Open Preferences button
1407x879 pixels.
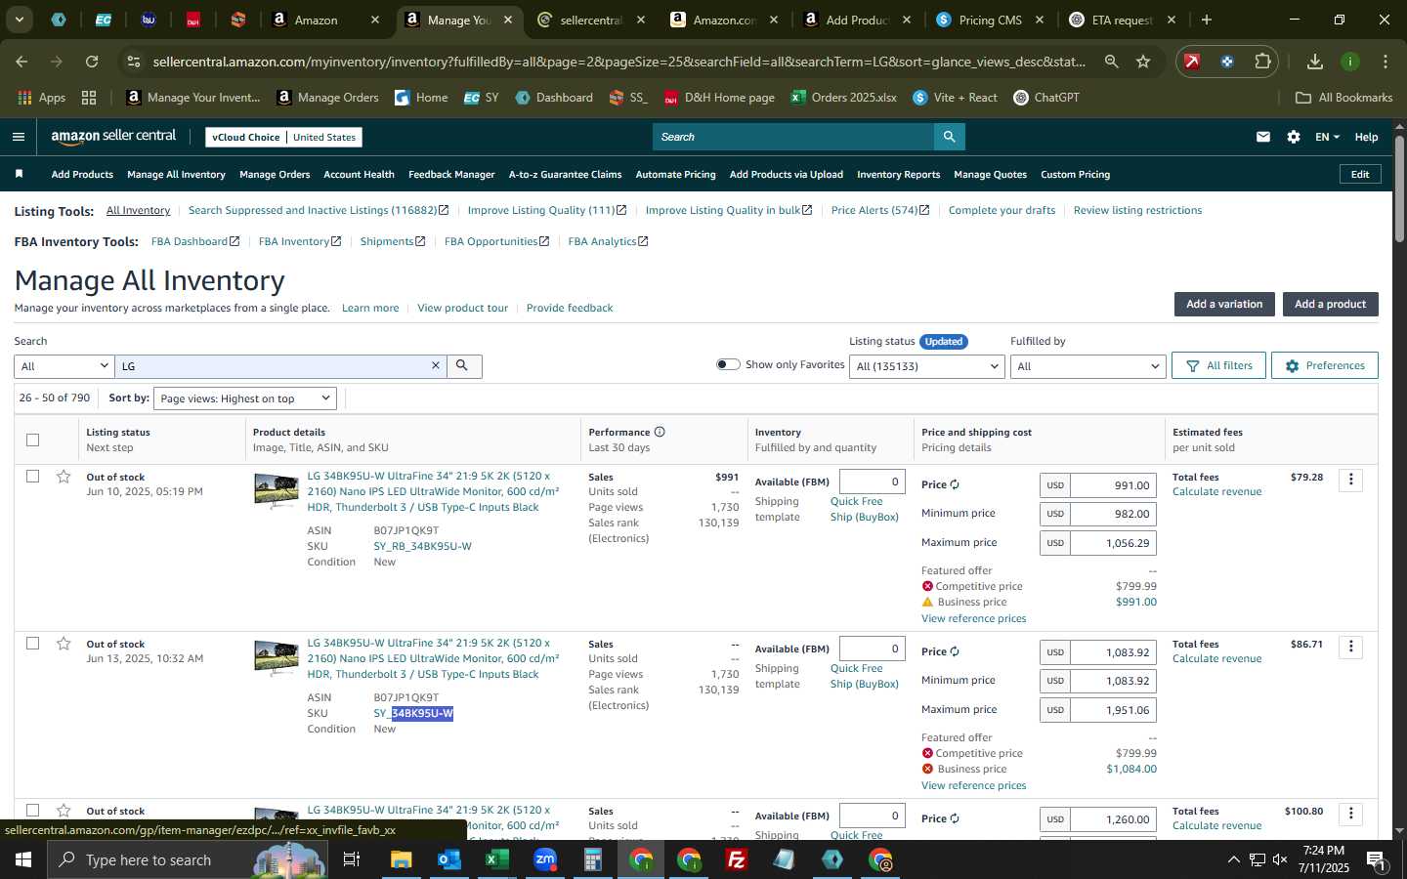point(1325,365)
